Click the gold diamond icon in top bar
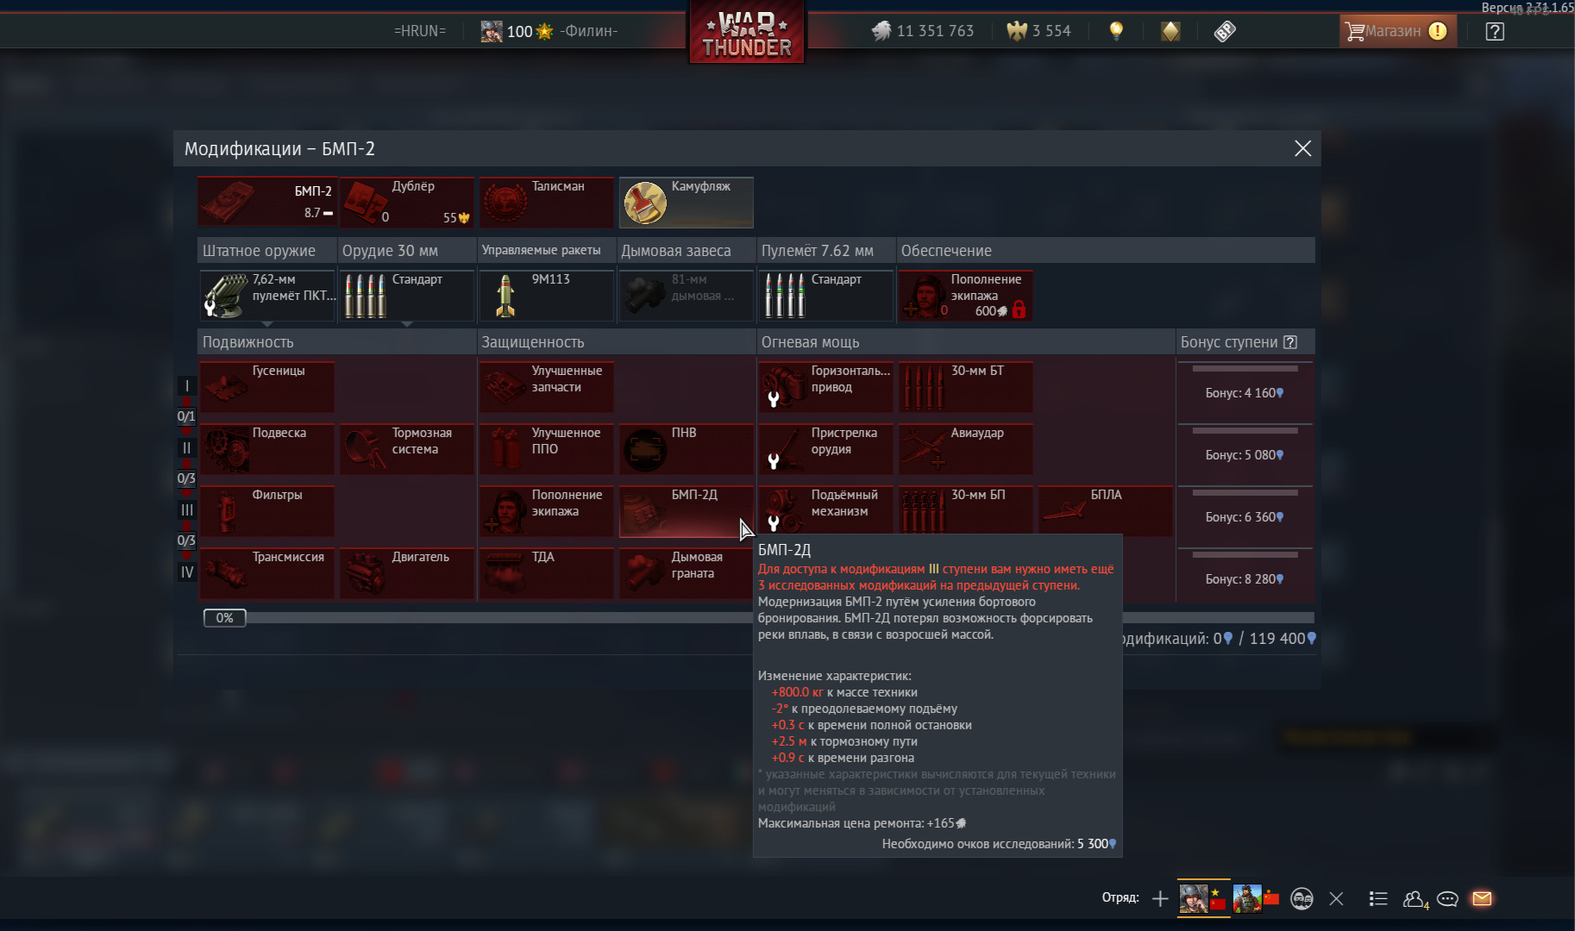Screen dimensions: 1575x931 (1170, 31)
